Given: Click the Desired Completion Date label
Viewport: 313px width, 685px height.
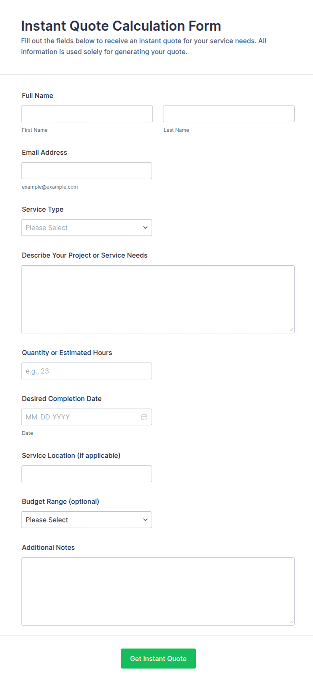Looking at the screenshot, I should [x=62, y=399].
